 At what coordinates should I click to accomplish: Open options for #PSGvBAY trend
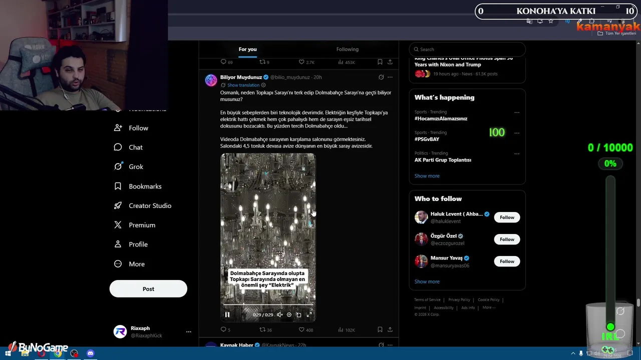(x=517, y=133)
